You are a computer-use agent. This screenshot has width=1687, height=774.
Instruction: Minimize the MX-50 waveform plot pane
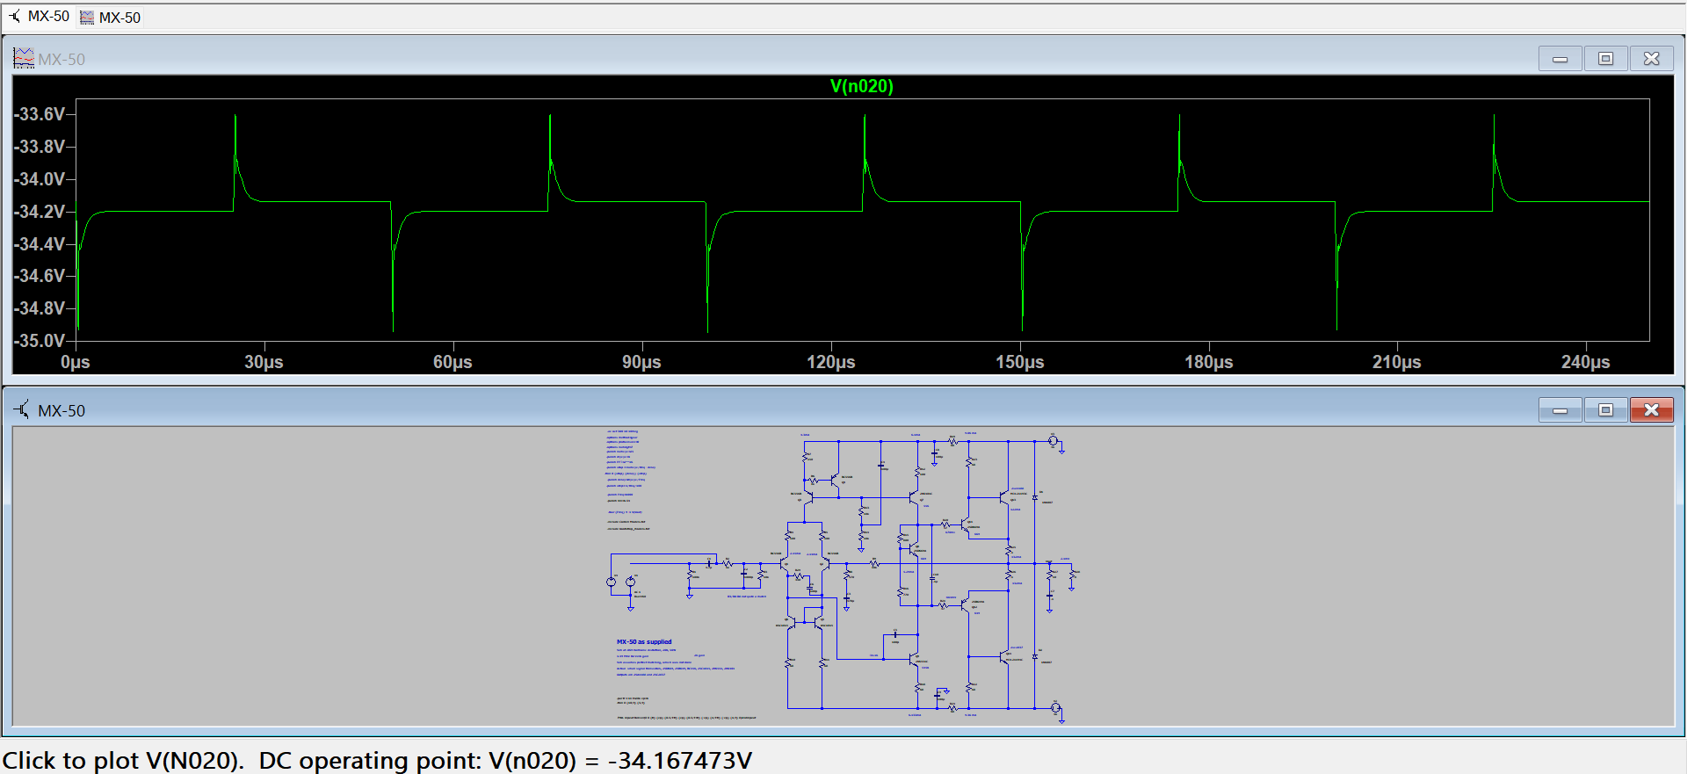pyautogui.click(x=1560, y=59)
